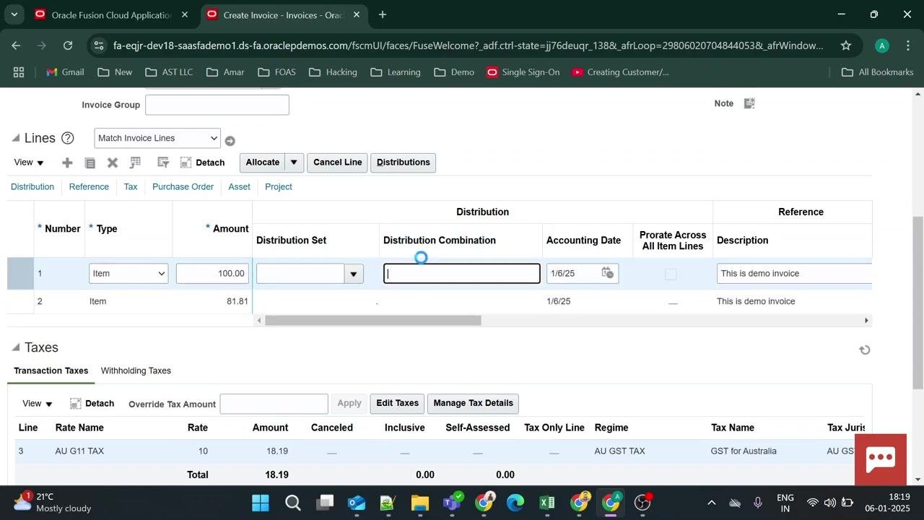
Task: Click the add line plus icon
Action: click(x=67, y=162)
